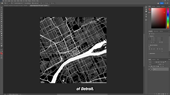Hide Layer 1 using eye icon
The width and height of the screenshot is (170, 95).
coord(149,69)
